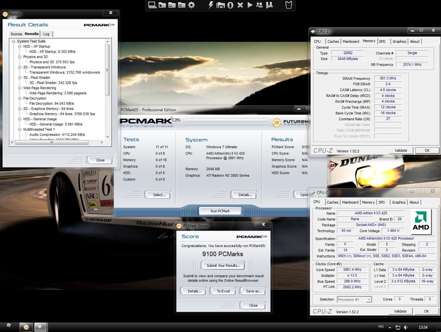
Task: Click the Submit Your Results button
Action: (223, 266)
